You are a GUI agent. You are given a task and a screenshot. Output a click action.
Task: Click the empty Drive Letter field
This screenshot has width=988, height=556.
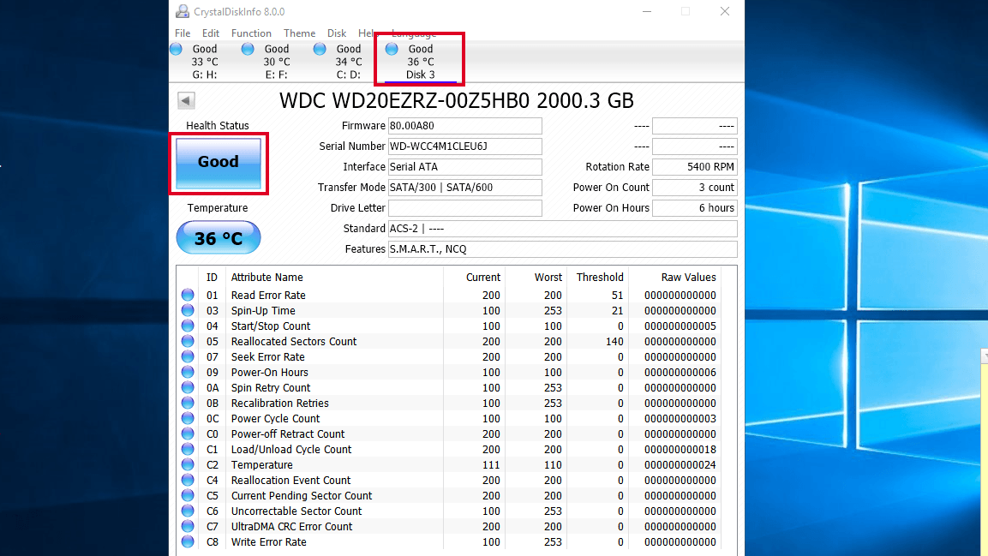click(465, 208)
